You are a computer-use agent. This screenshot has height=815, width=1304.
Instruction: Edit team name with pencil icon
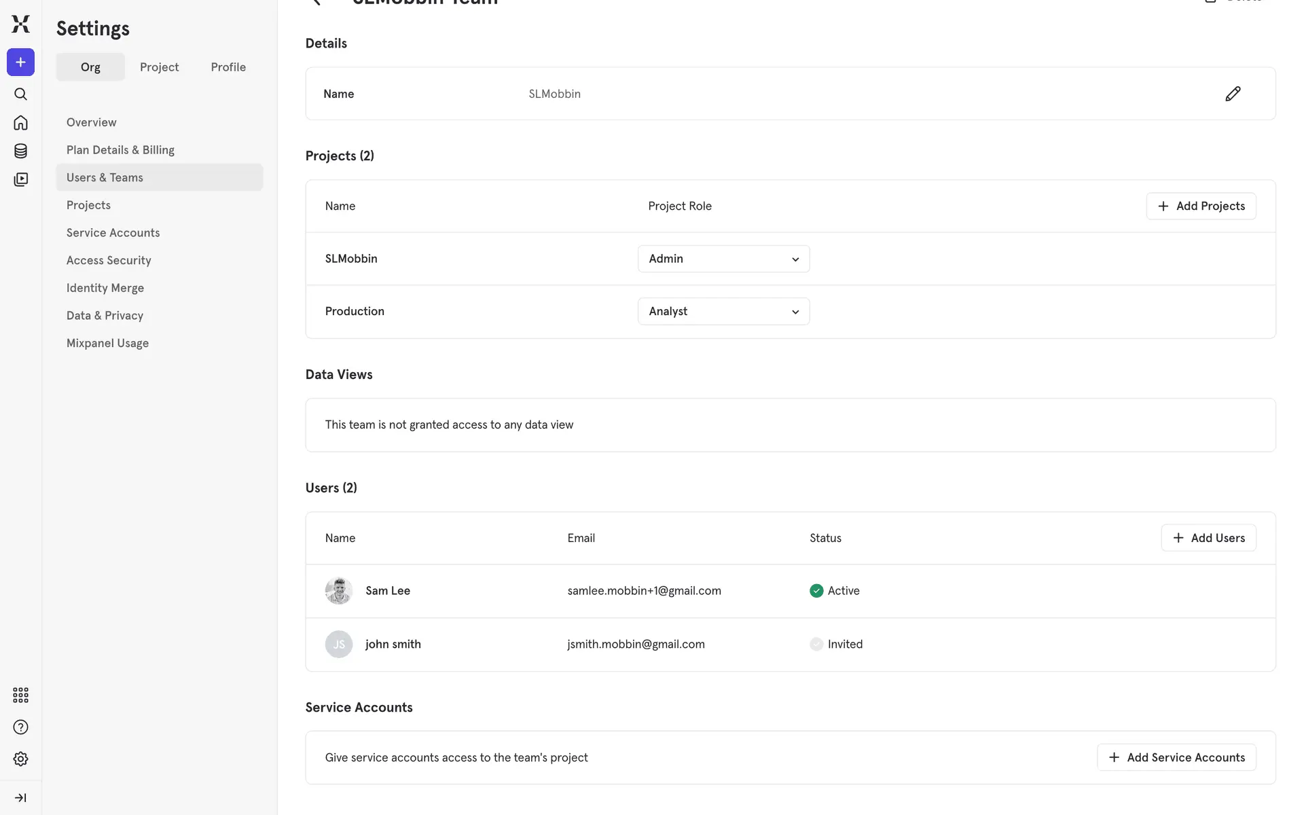(x=1233, y=94)
